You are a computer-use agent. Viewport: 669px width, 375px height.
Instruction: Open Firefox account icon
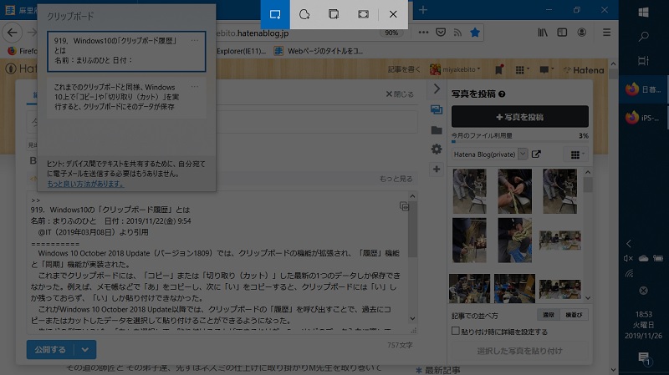click(581, 33)
